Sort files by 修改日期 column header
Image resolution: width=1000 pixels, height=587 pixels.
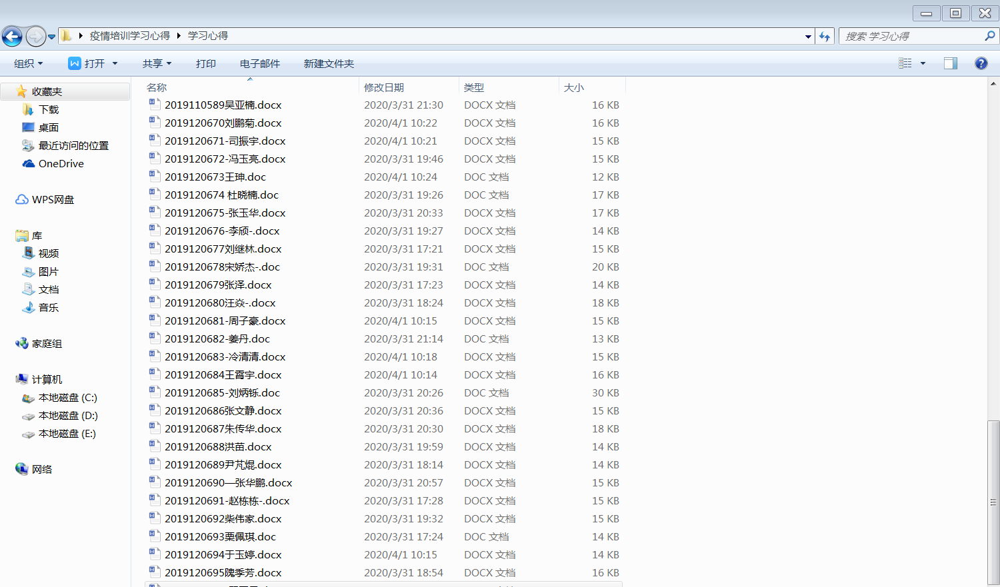[x=384, y=88]
